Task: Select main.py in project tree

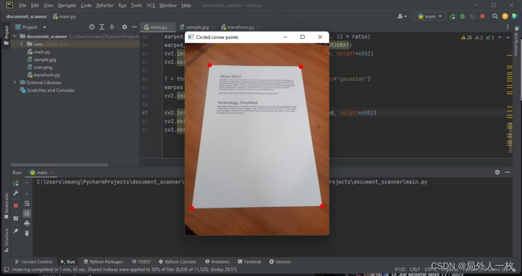Action: click(42, 52)
